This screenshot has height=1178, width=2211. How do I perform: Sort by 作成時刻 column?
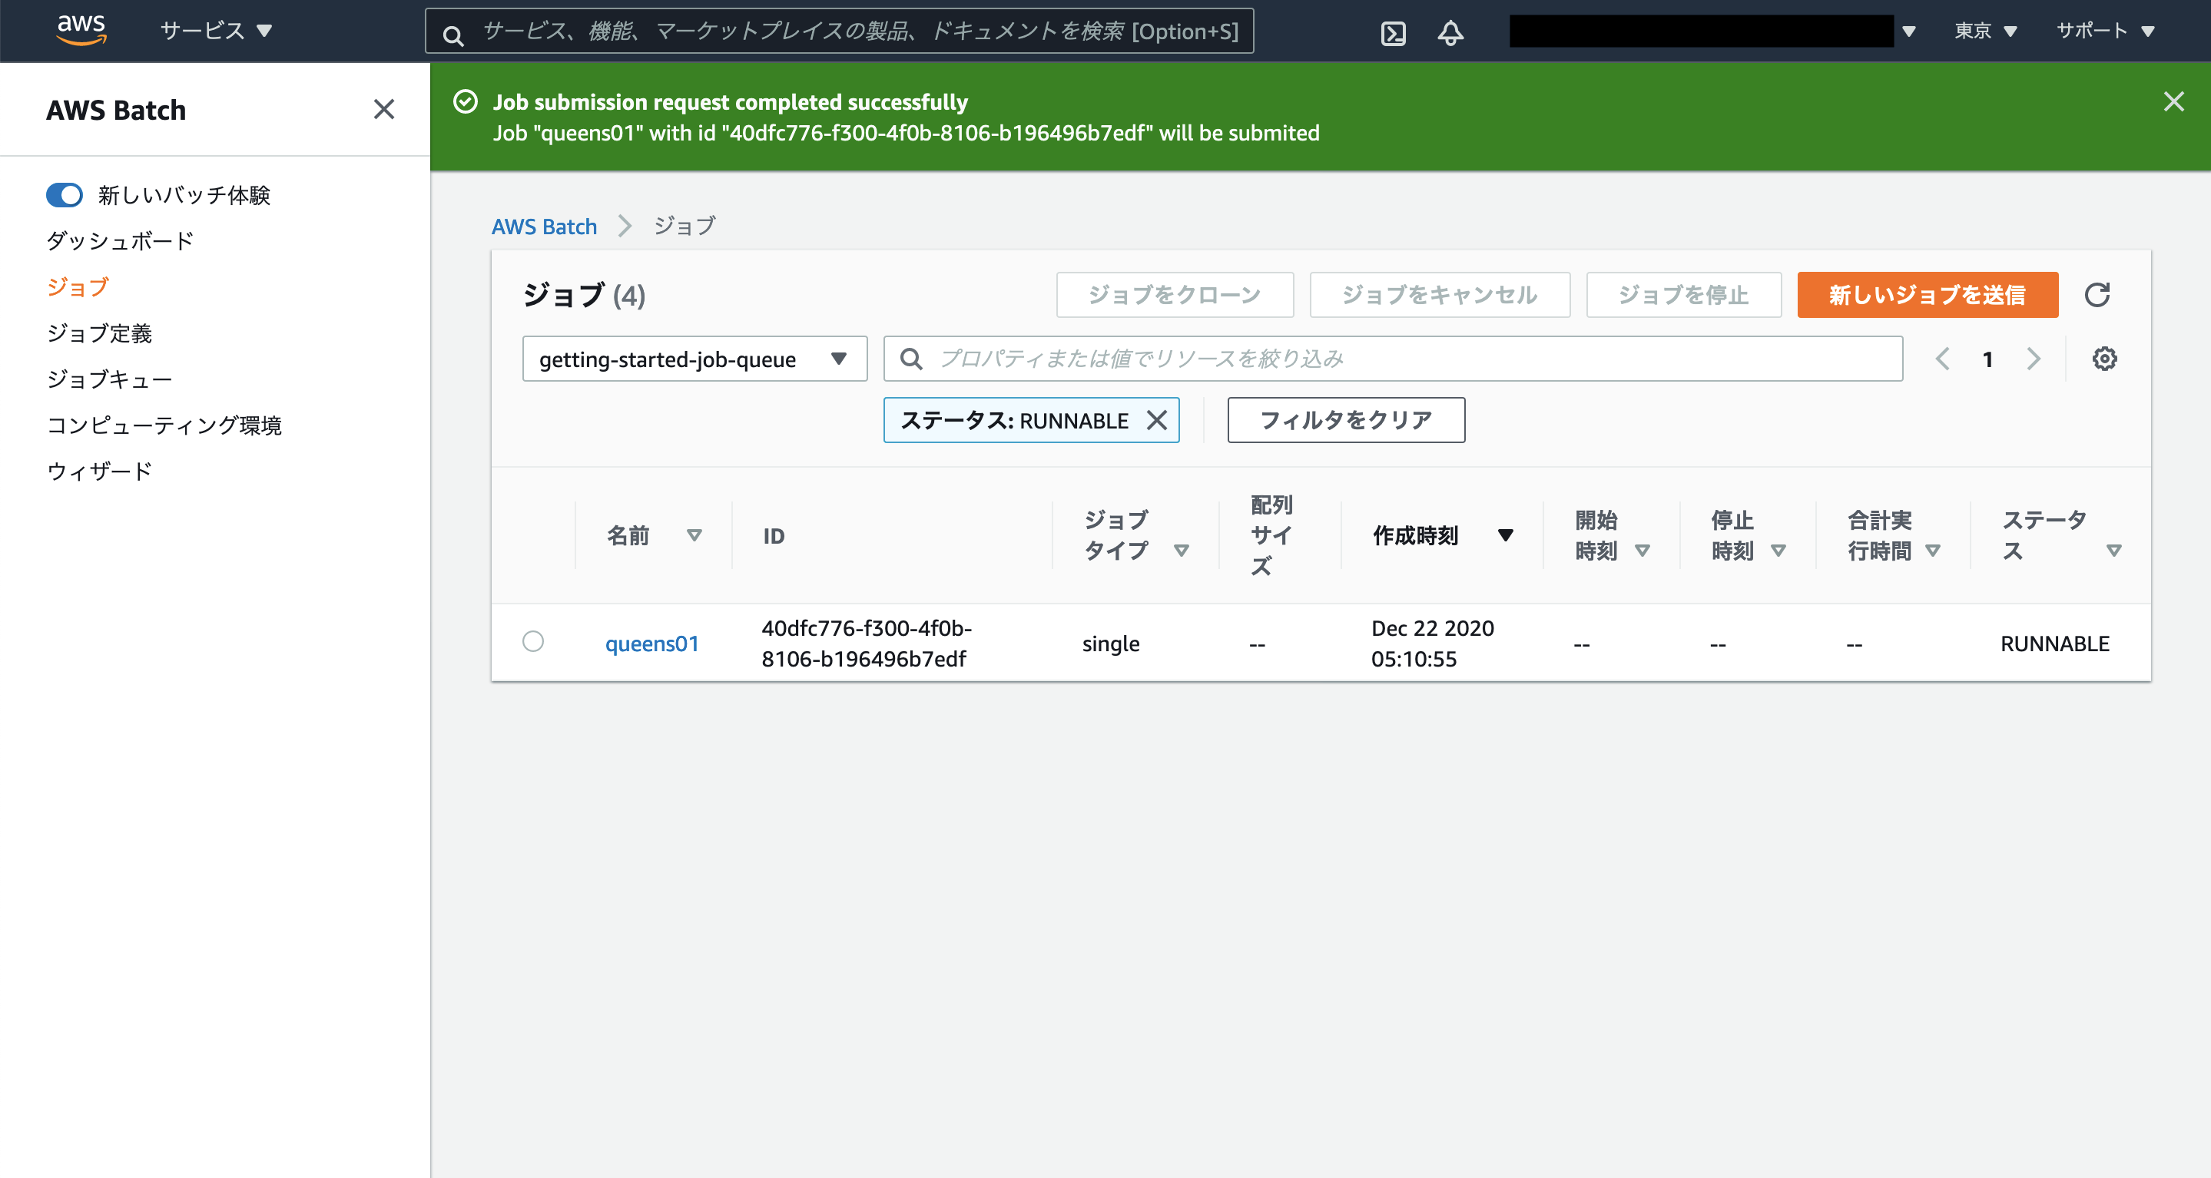1505,535
